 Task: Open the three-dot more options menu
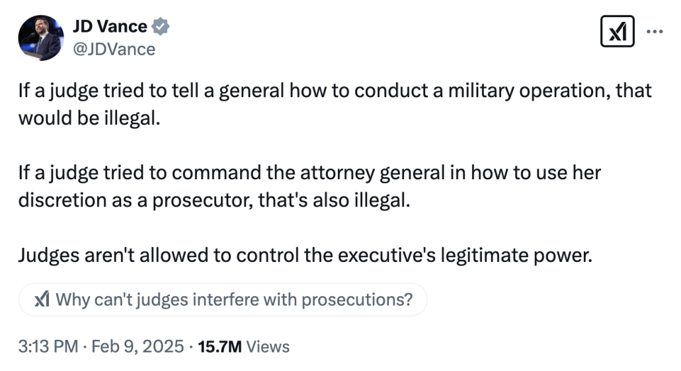tap(654, 31)
